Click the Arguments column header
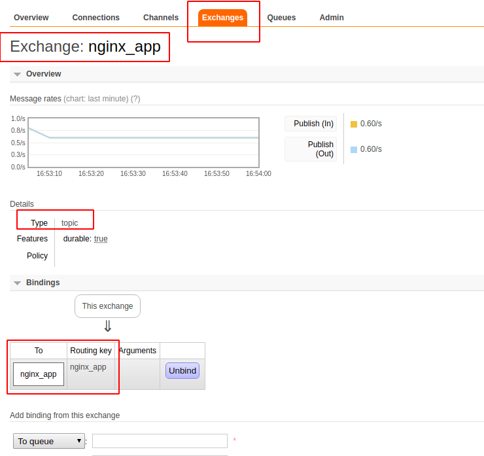 pos(137,351)
